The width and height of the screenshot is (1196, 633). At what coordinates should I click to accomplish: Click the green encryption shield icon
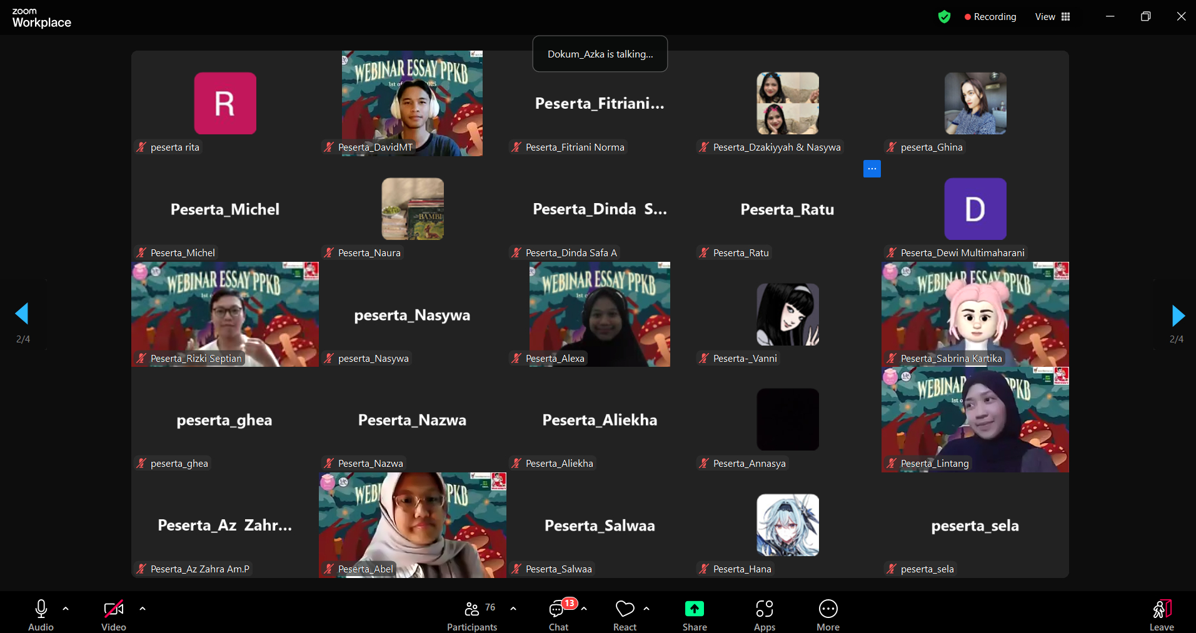(x=944, y=17)
